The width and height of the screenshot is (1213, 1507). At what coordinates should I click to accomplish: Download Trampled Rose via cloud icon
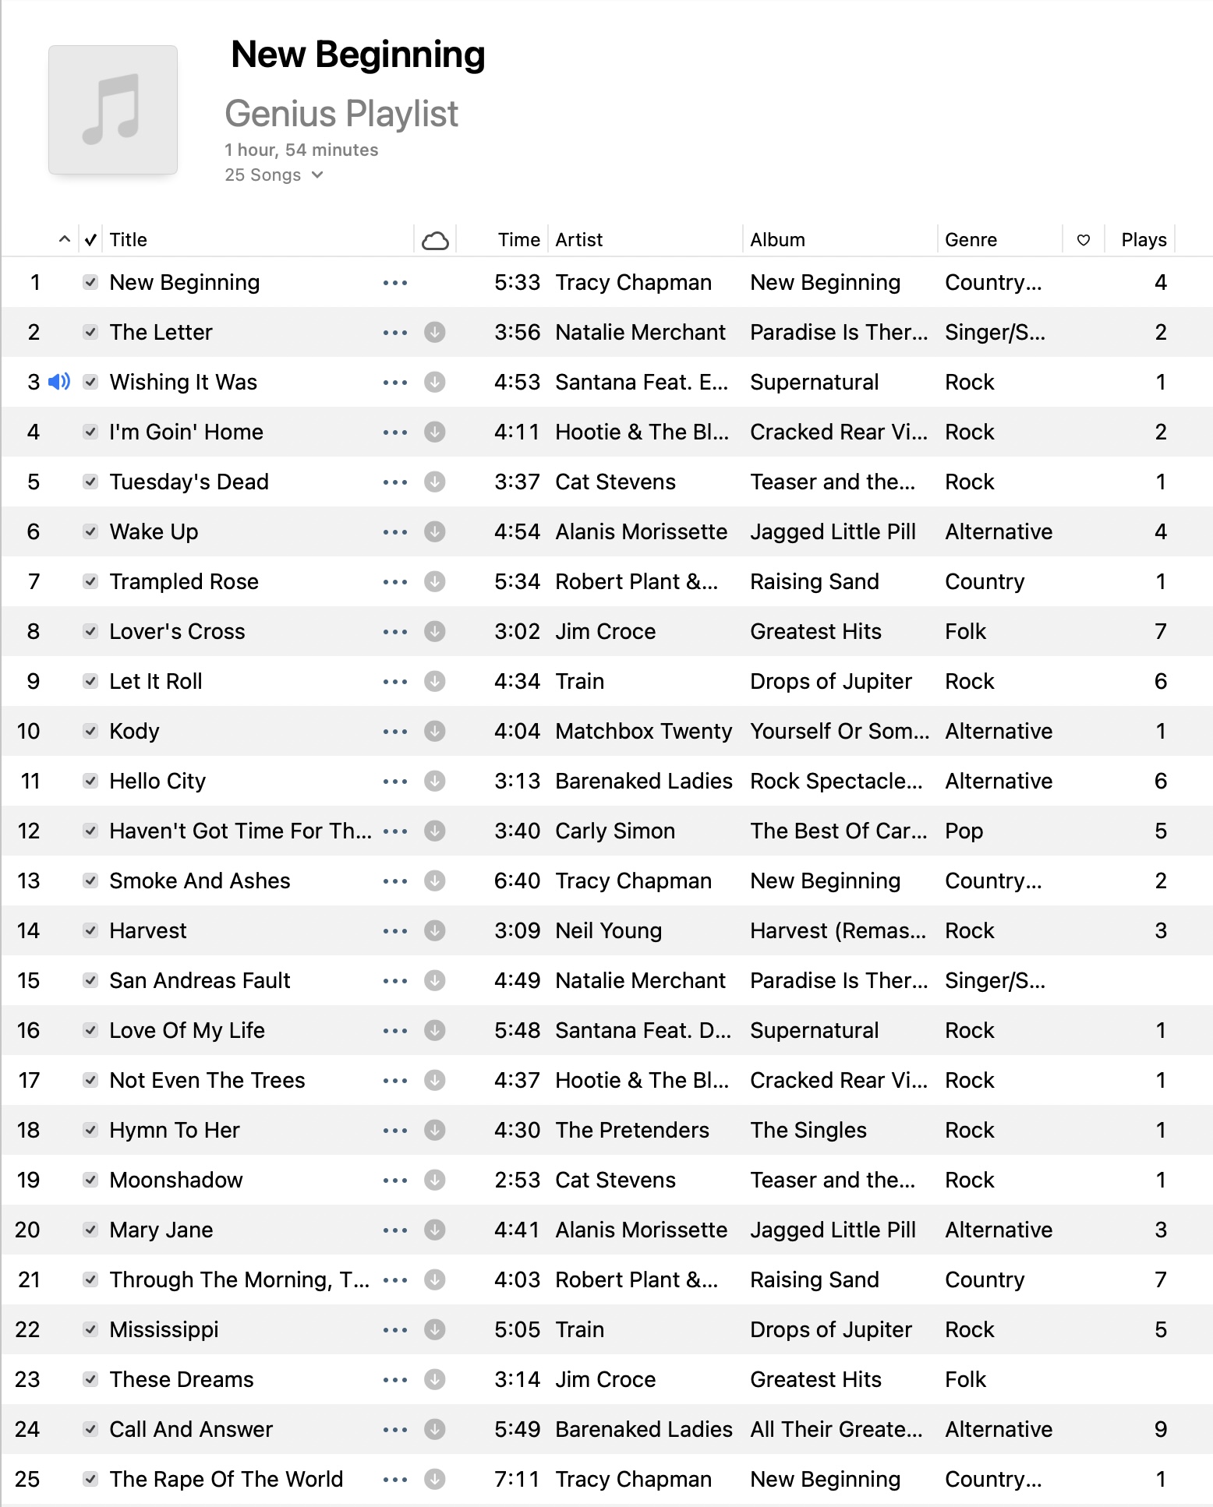(435, 581)
